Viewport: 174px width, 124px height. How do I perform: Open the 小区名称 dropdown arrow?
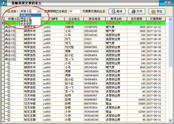[x=39, y=11]
